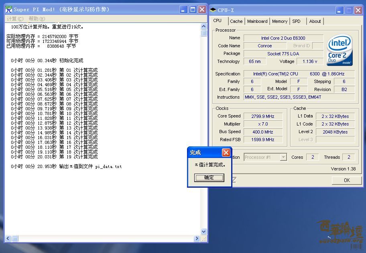Open the Memory tab in CPU-Z
The height and width of the screenshot is (253, 366).
tap(279, 21)
